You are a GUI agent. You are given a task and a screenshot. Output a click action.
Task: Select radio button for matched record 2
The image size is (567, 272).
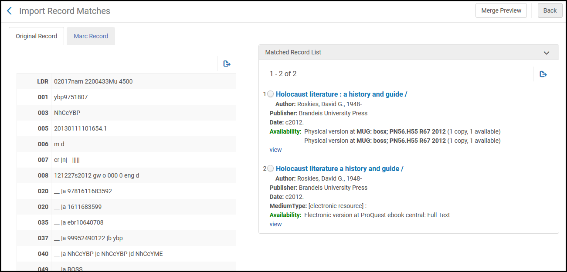(x=270, y=168)
